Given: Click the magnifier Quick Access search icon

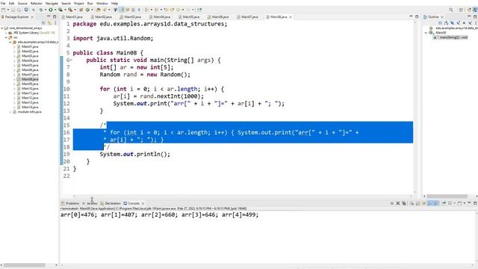Looking at the screenshot, I should tap(451, 10).
